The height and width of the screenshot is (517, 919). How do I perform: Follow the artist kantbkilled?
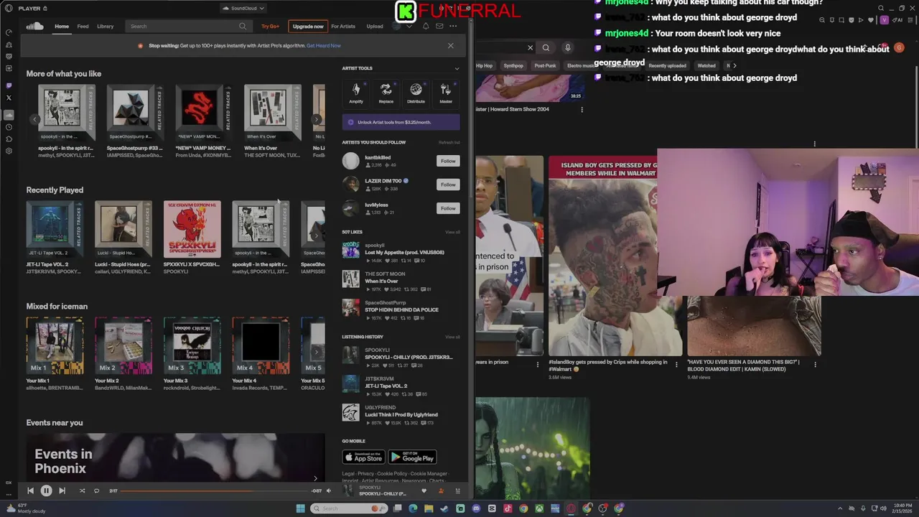(x=448, y=161)
